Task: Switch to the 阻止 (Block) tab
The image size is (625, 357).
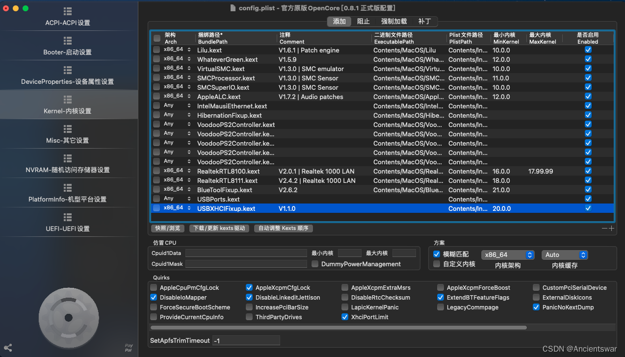Action: click(364, 22)
